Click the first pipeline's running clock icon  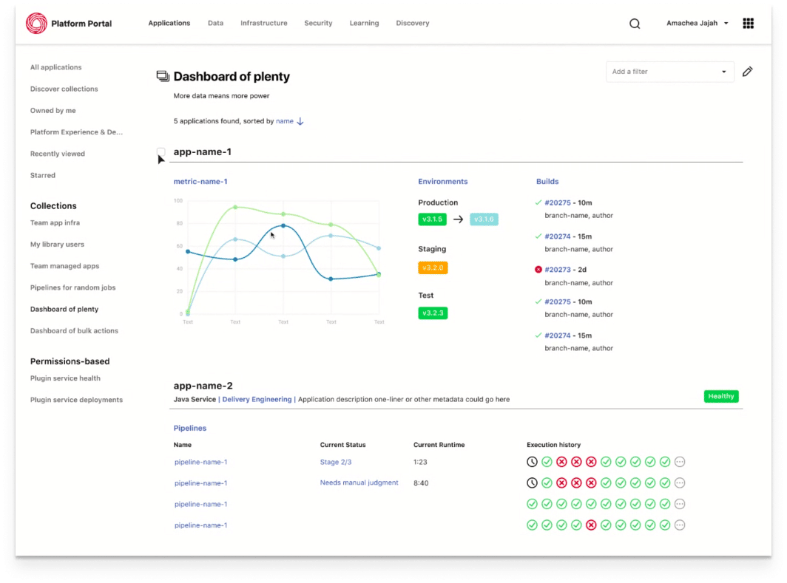click(532, 462)
